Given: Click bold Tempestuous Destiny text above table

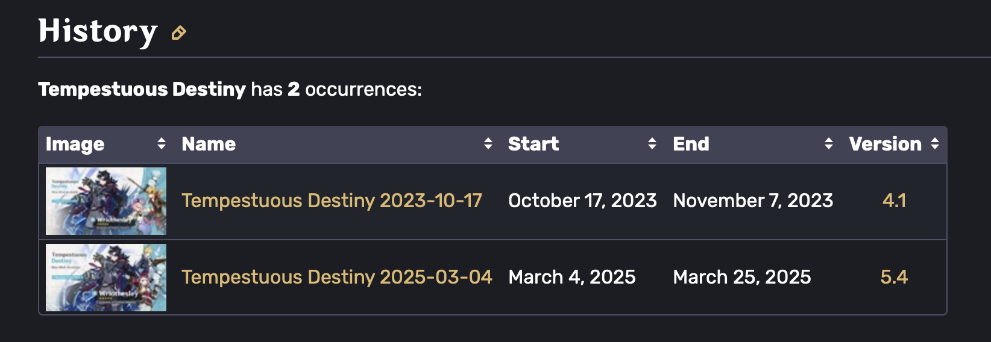Looking at the screenshot, I should tap(142, 89).
